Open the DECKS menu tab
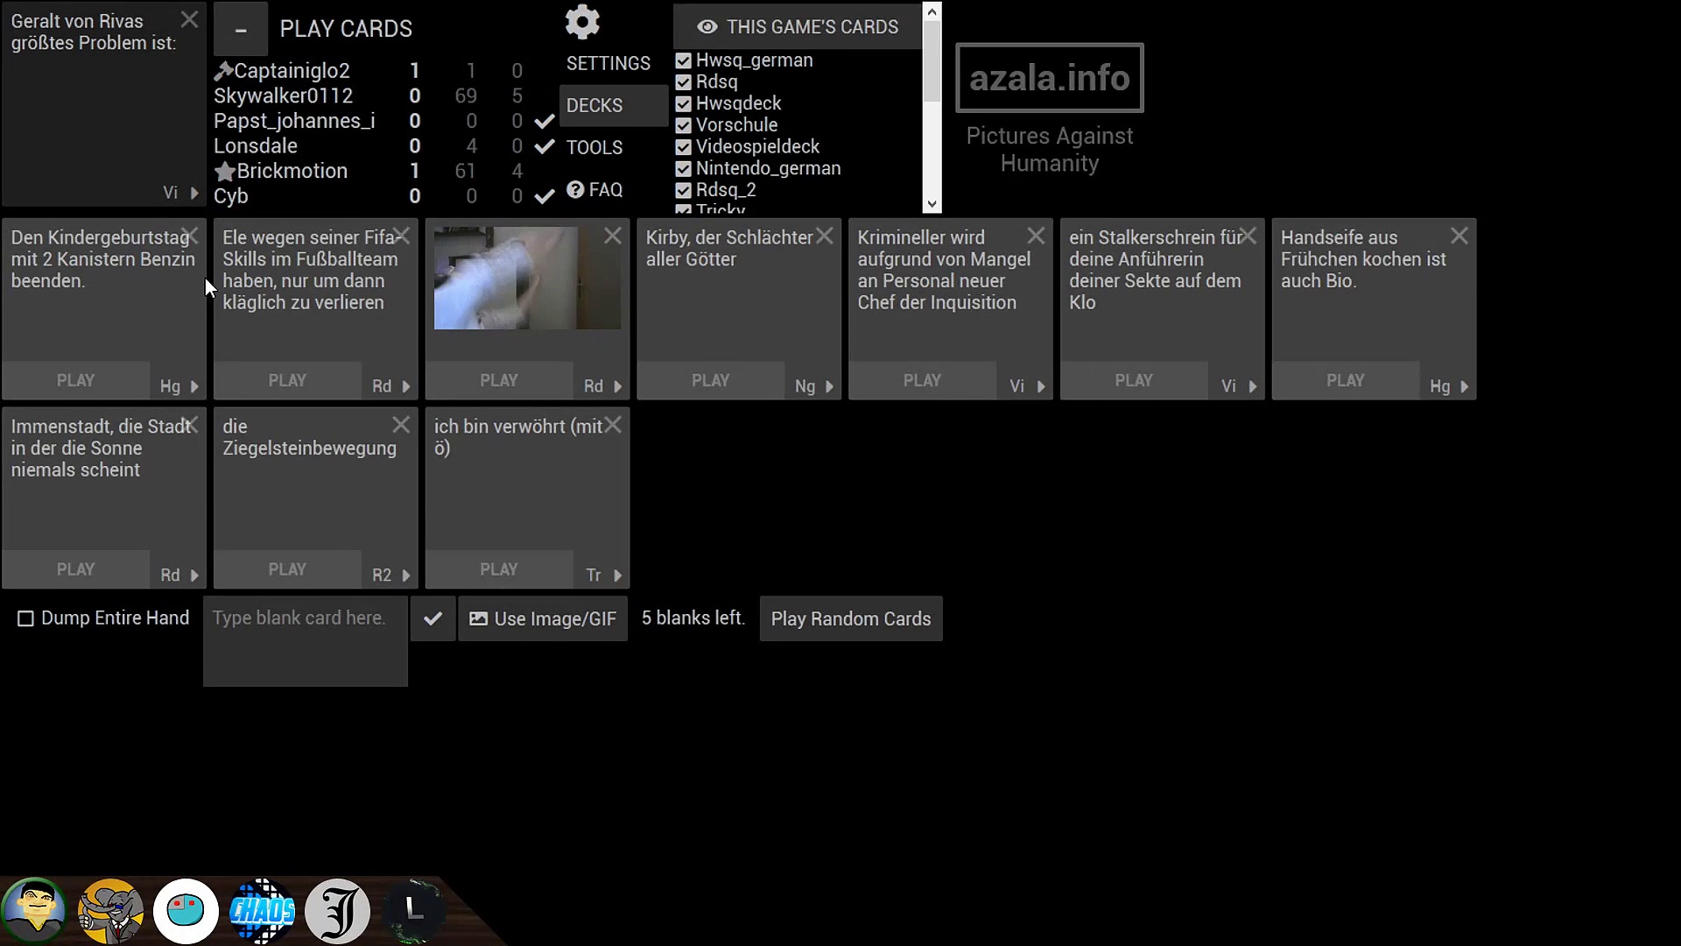Viewport: 1681px width, 946px height. (594, 105)
